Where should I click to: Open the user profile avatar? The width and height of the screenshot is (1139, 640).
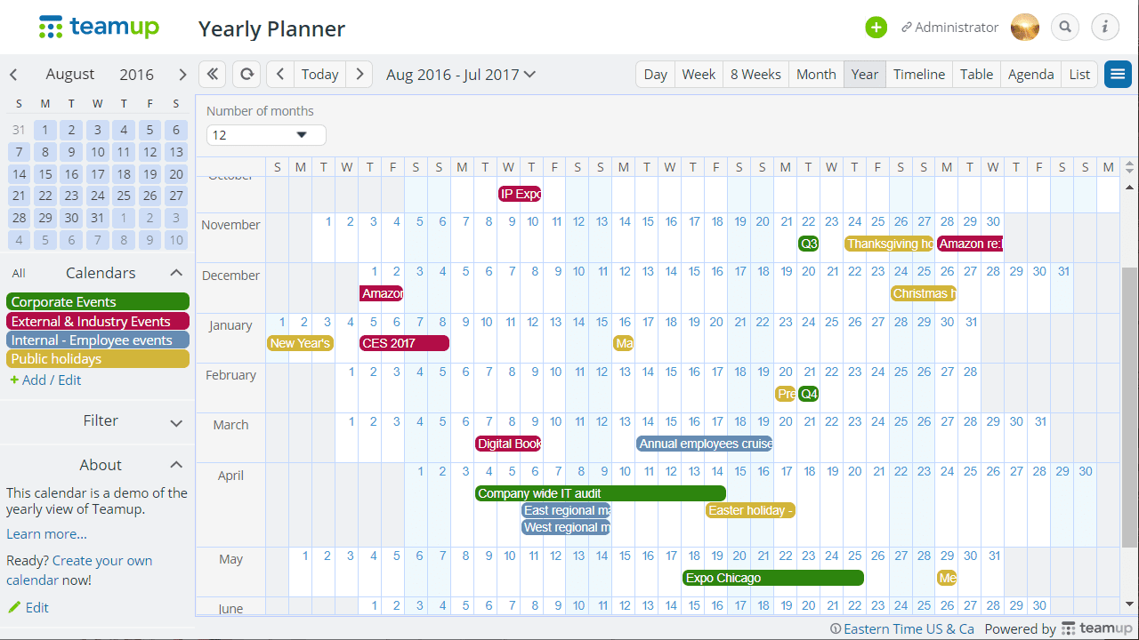click(1024, 27)
